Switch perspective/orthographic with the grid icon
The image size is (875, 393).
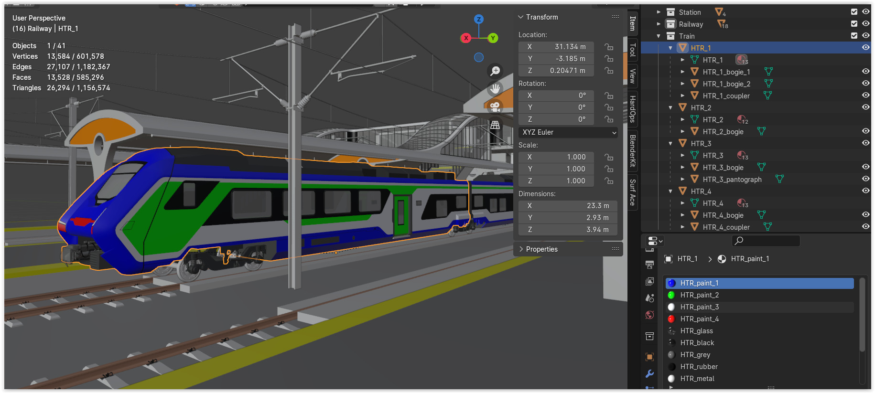coord(495,125)
